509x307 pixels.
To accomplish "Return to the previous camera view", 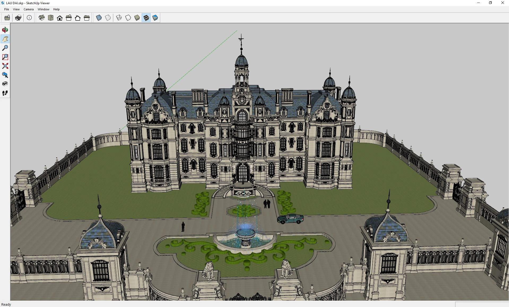I will click(5, 75).
